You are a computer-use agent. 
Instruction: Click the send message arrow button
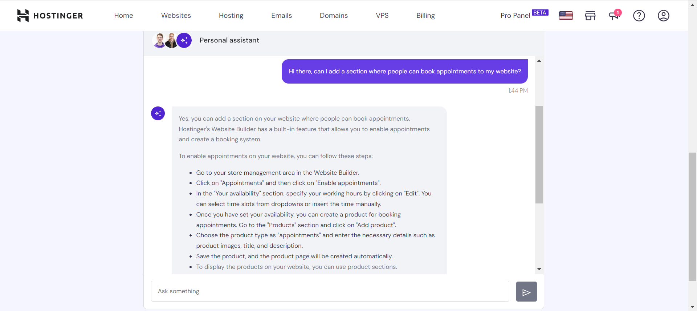click(526, 291)
